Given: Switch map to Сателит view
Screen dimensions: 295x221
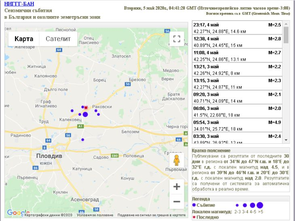Looking at the screenshot, I should click(58, 39).
